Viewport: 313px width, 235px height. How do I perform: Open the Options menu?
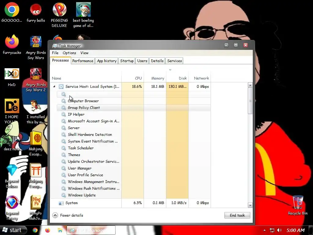coord(69,53)
